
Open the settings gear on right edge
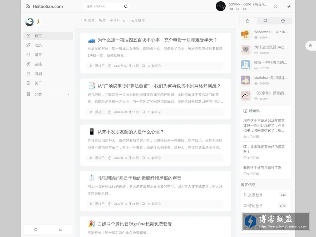(x=311, y=46)
